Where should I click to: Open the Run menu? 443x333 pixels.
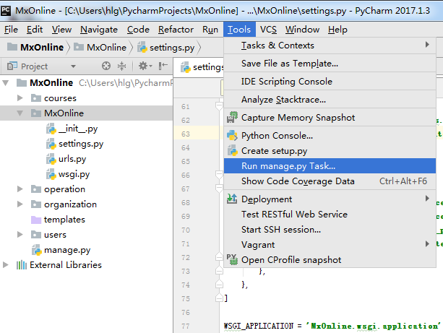210,30
